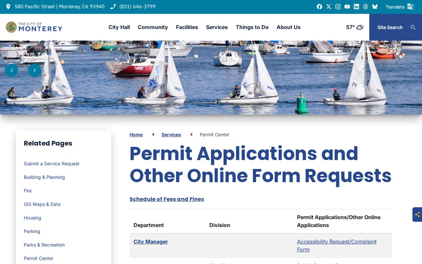
Task: Follow the Services breadcrumb link
Action: coord(171,135)
